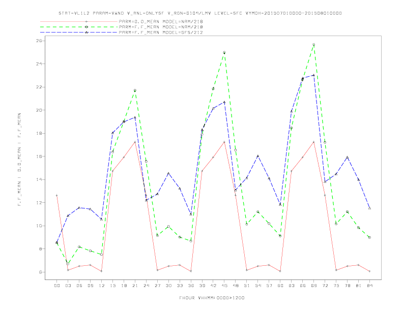Click y-axis tick label 26

coord(39,41)
